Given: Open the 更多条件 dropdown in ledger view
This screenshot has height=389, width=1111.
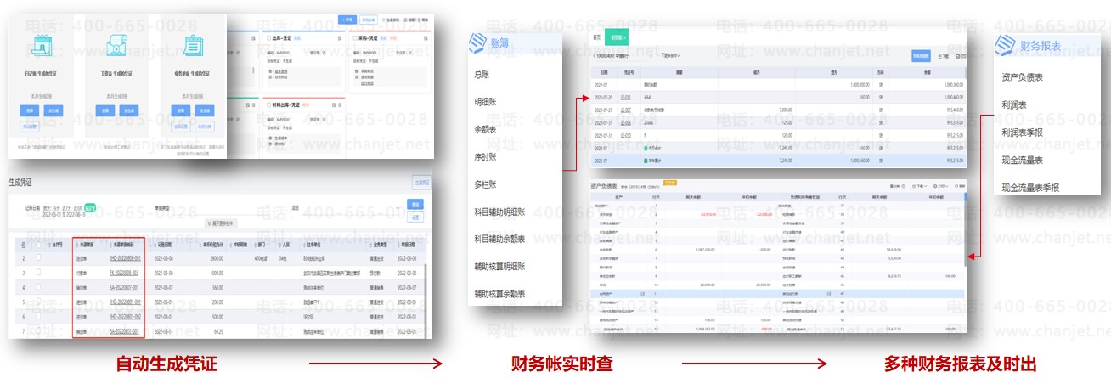Looking at the screenshot, I should tap(671, 56).
